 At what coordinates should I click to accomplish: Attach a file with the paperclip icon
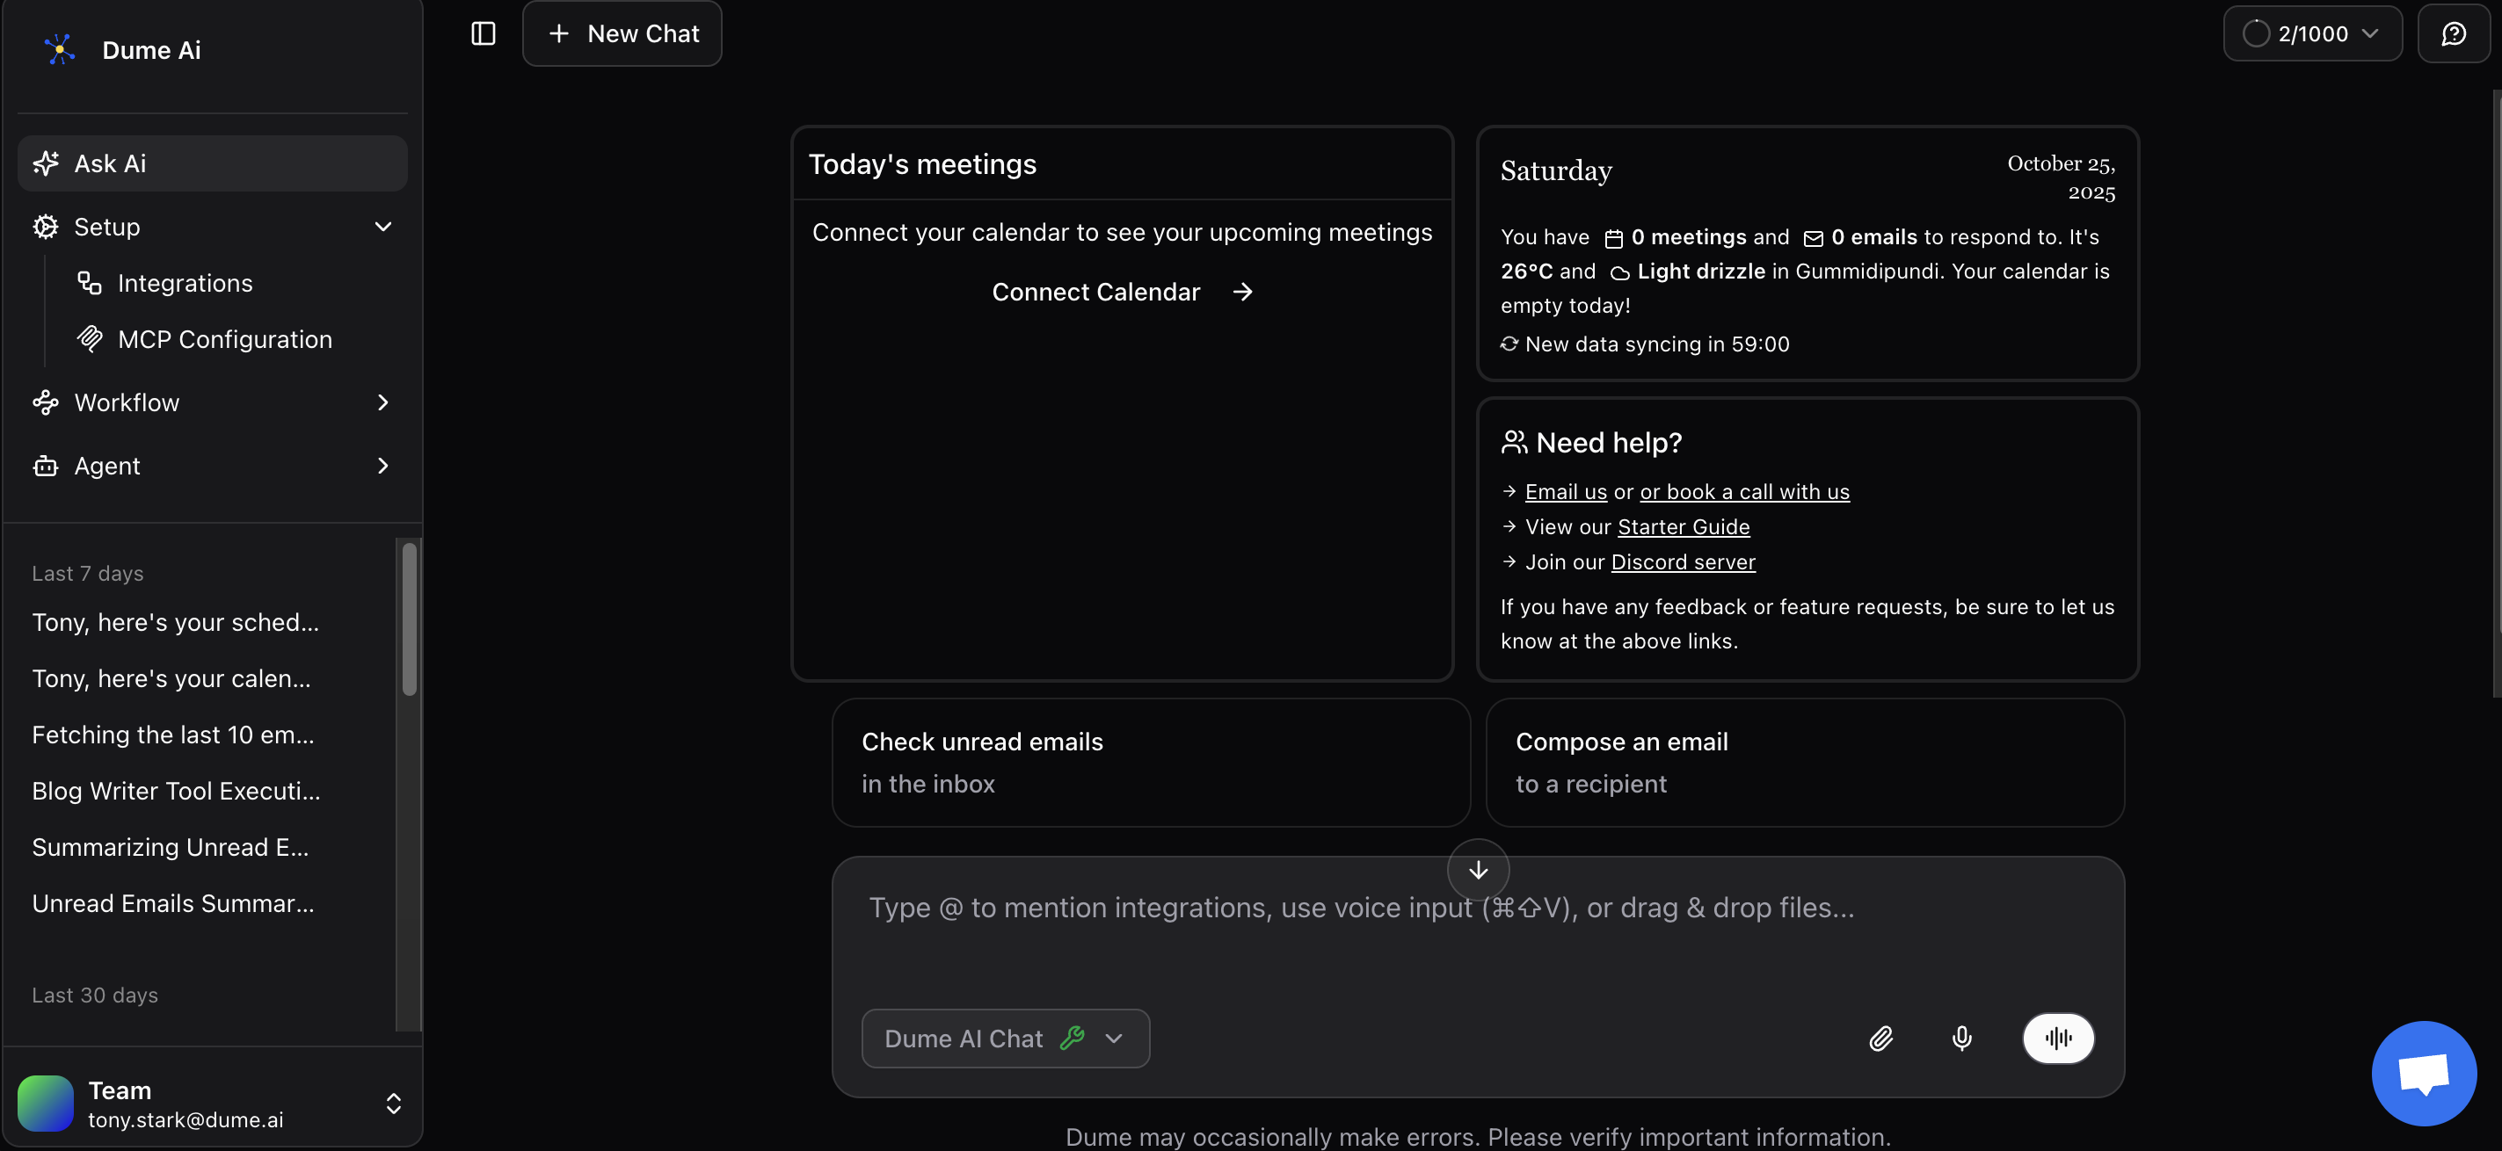[1881, 1038]
